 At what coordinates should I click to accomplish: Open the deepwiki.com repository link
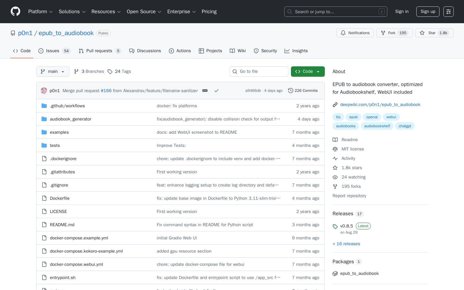click(x=380, y=104)
